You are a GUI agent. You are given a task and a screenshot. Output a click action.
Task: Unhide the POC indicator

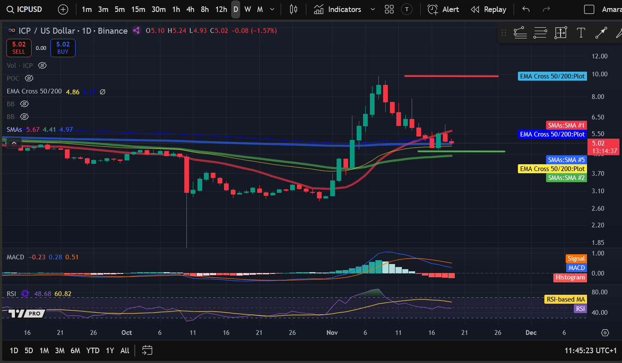29,78
